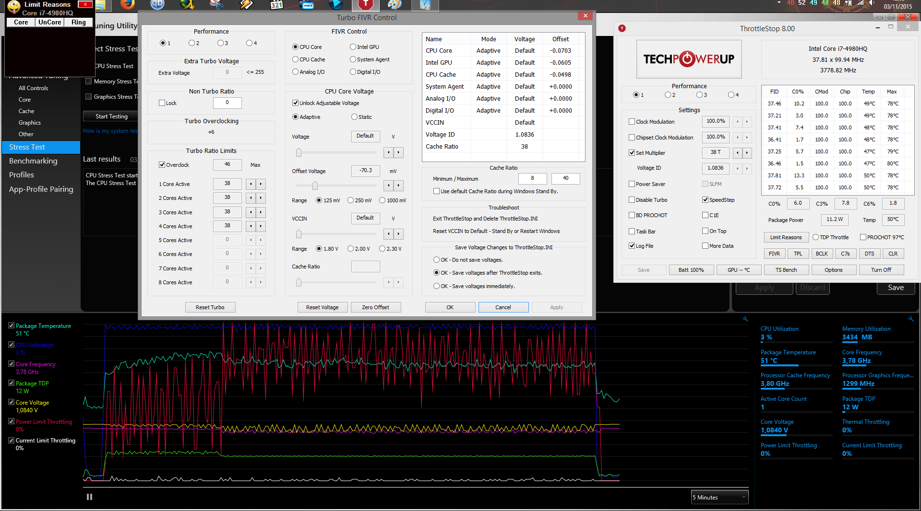Click stats panel settings wrench icon
The height and width of the screenshot is (511, 921).
coord(910,319)
